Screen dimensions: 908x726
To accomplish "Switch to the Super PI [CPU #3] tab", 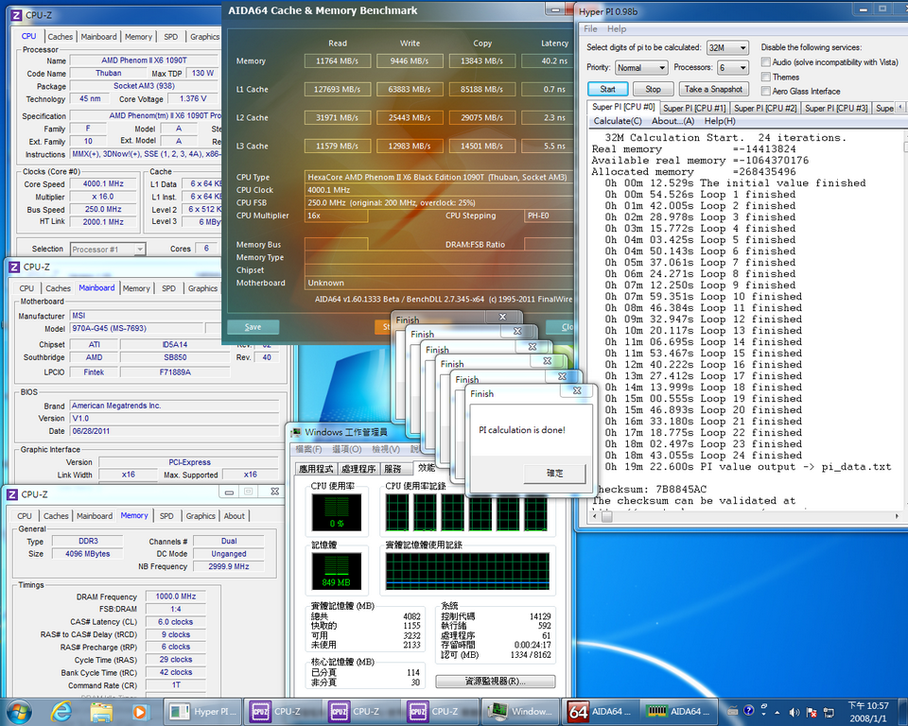I will pyautogui.click(x=836, y=109).
